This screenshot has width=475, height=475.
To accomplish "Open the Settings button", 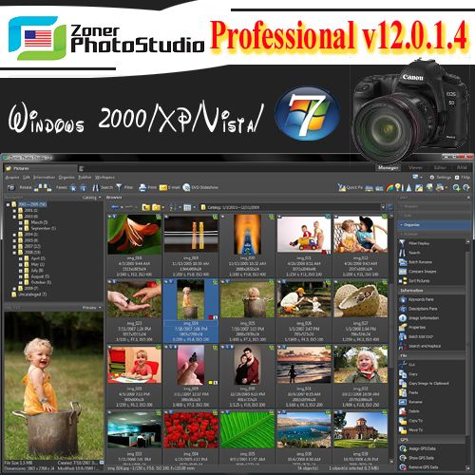I will tap(440, 178).
